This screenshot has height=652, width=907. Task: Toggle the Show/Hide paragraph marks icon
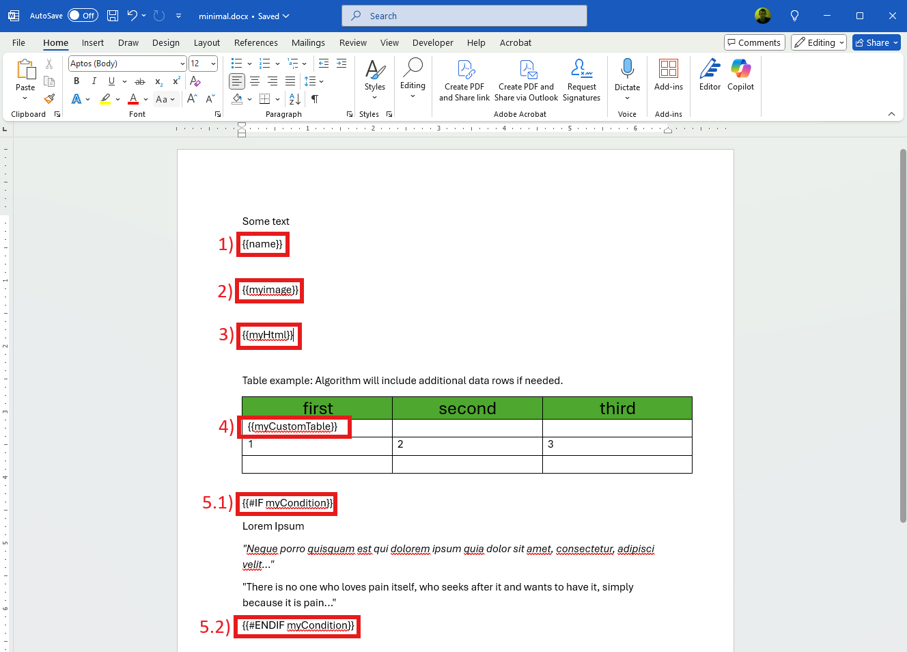point(313,98)
